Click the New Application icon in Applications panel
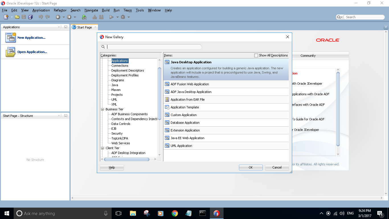389x219 pixels. [11, 37]
